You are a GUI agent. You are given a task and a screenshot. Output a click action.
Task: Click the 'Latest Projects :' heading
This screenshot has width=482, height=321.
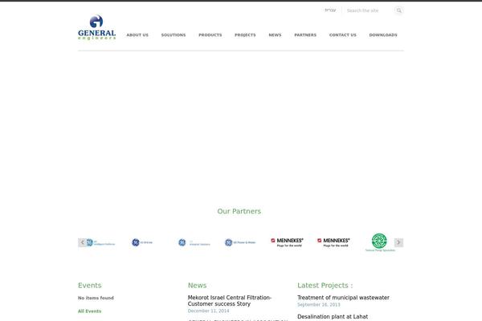pos(325,286)
